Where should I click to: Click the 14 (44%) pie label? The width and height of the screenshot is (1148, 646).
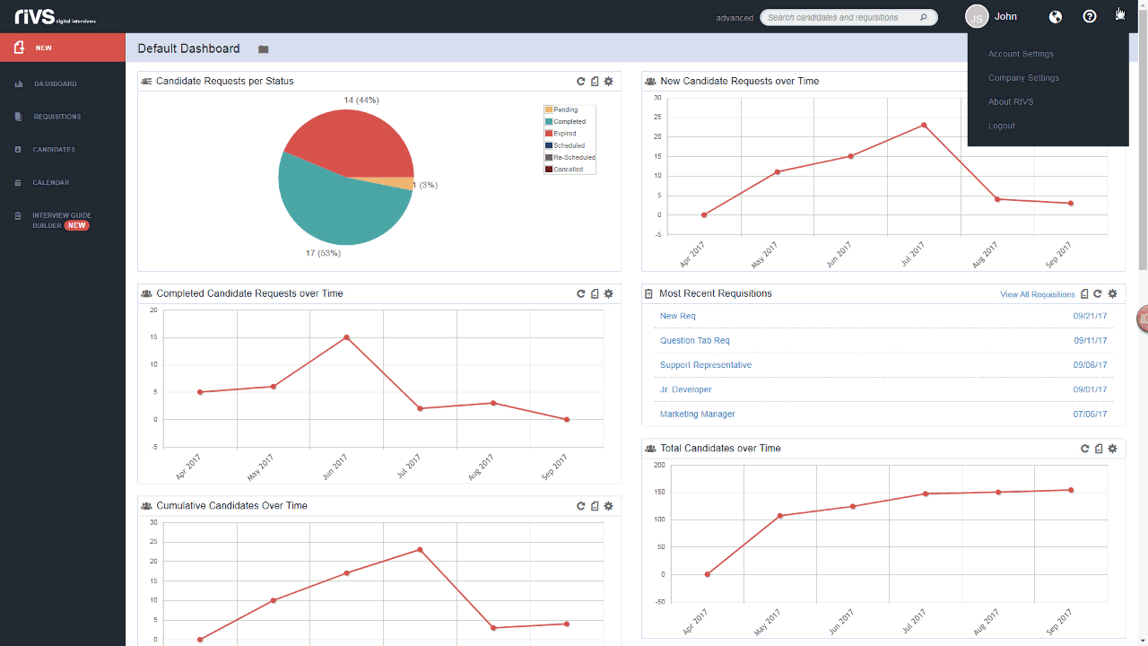click(x=361, y=100)
